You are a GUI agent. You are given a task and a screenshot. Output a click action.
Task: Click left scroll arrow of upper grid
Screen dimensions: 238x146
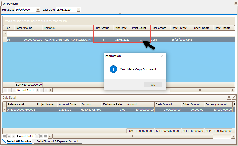click(x=50, y=90)
